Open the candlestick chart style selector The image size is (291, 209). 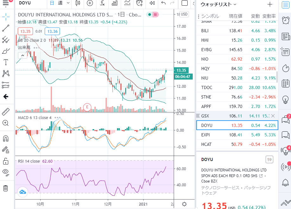pos(78,3)
